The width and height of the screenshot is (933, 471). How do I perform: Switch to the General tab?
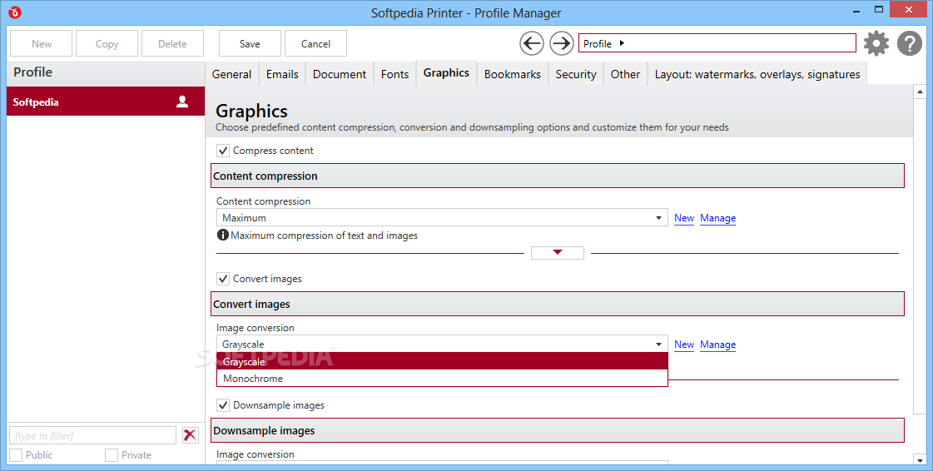pyautogui.click(x=231, y=74)
